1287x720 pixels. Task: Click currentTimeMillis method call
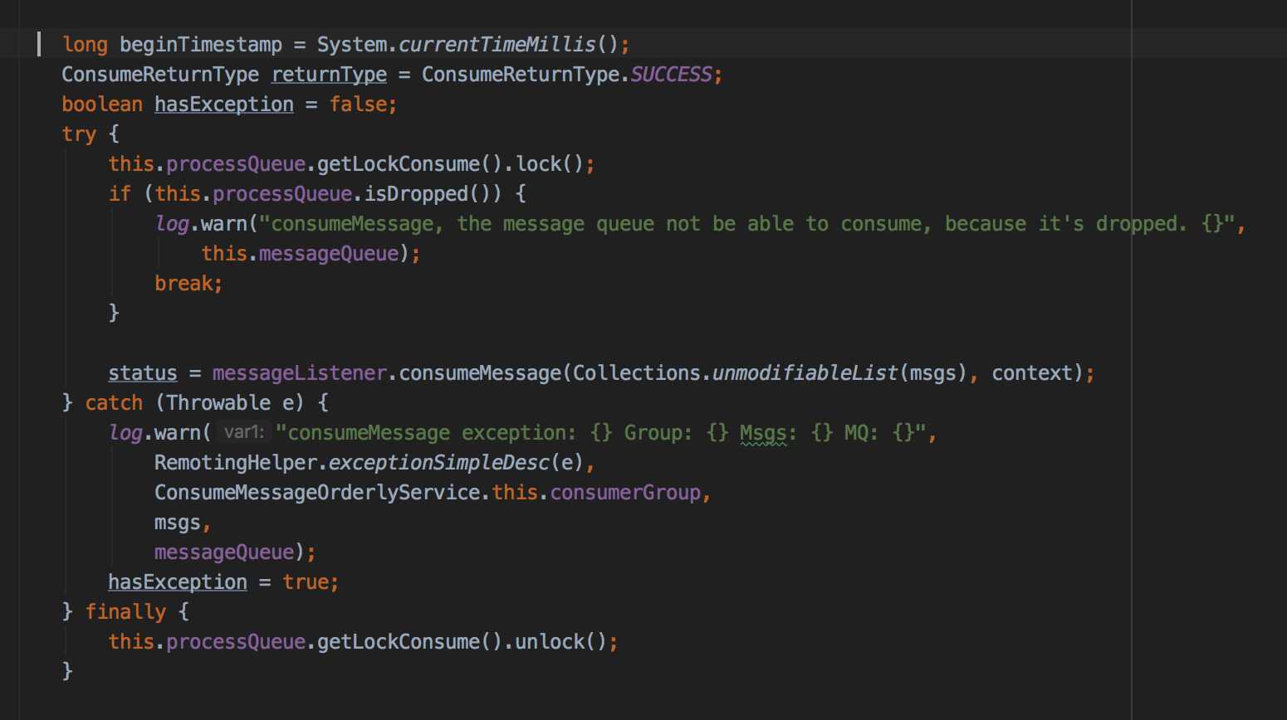(x=497, y=45)
